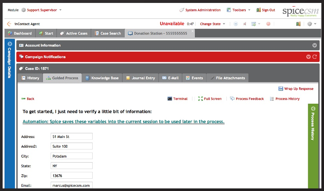
Task: Collapse the Campaign Notifications panel
Action: [308, 56]
